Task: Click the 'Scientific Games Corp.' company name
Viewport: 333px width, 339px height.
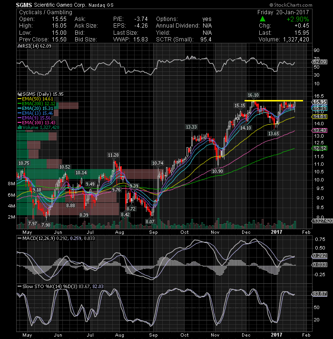Action: 60,5
